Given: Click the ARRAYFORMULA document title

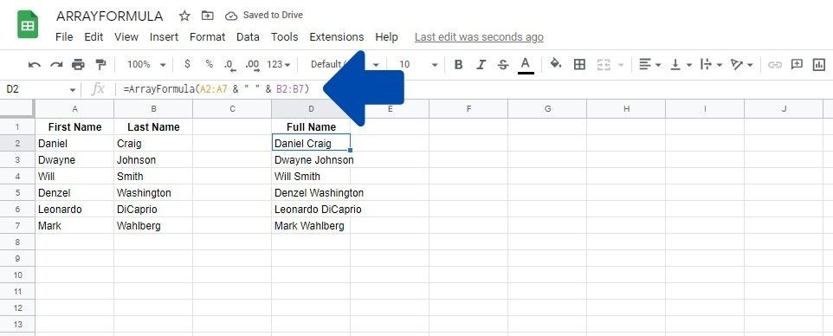Looking at the screenshot, I should 109,16.
